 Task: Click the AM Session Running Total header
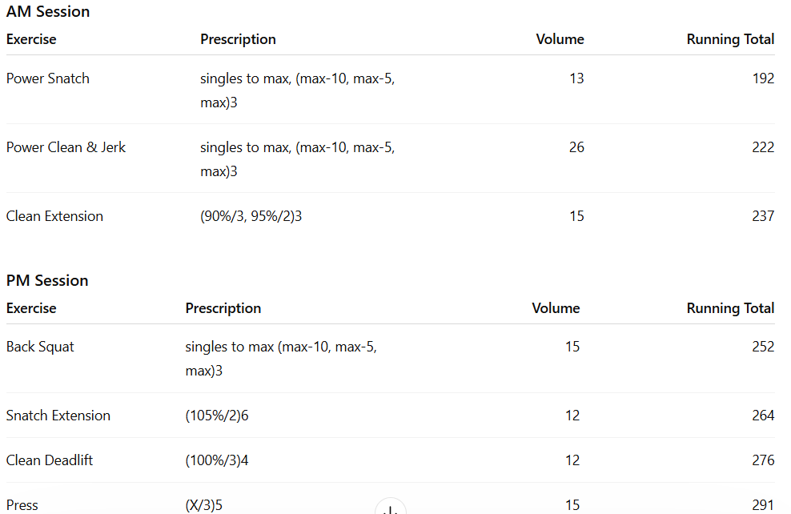730,39
